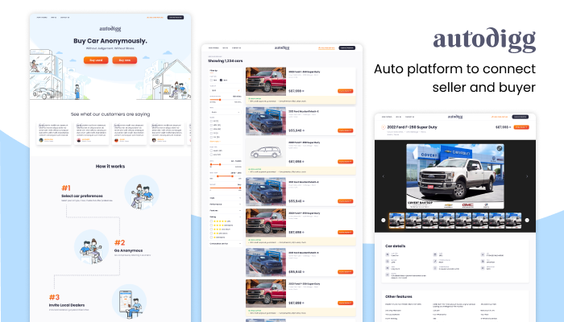Untick the checked Used checkbox in the filters
564x322 pixels.
tap(221, 80)
